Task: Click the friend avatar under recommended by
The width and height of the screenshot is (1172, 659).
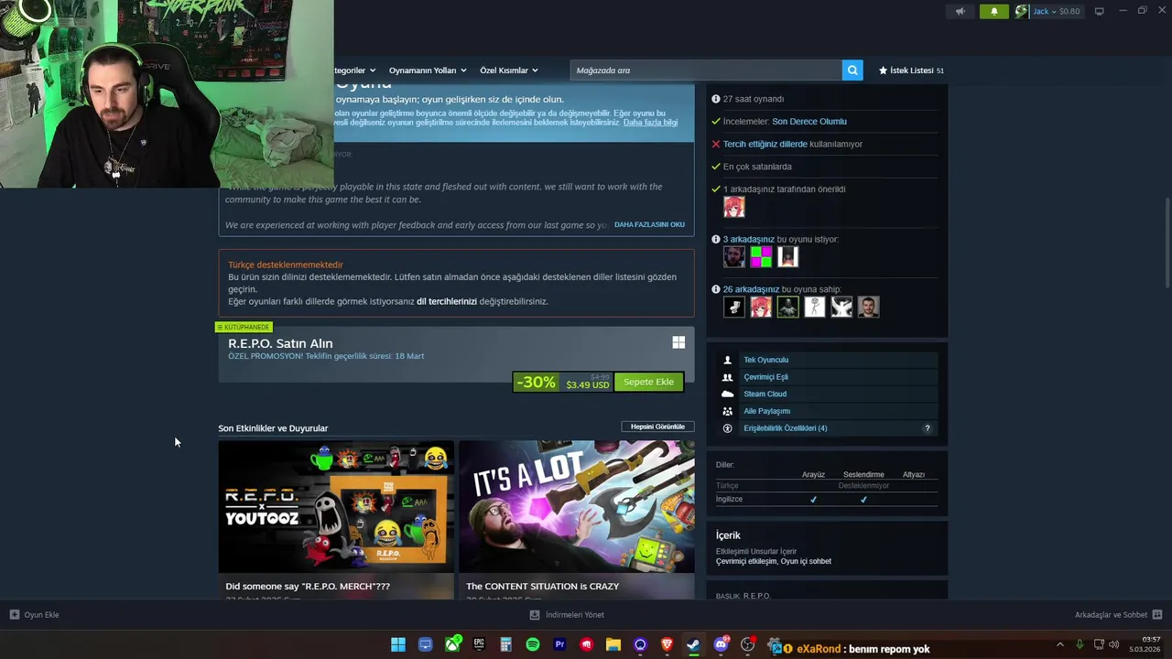Action: pos(734,207)
